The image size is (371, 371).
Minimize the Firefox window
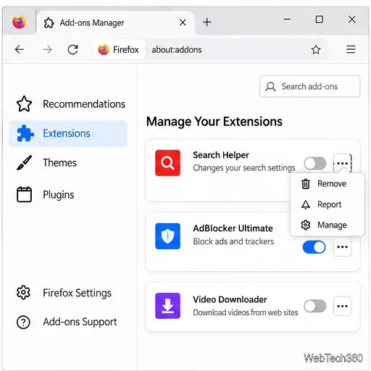click(287, 19)
